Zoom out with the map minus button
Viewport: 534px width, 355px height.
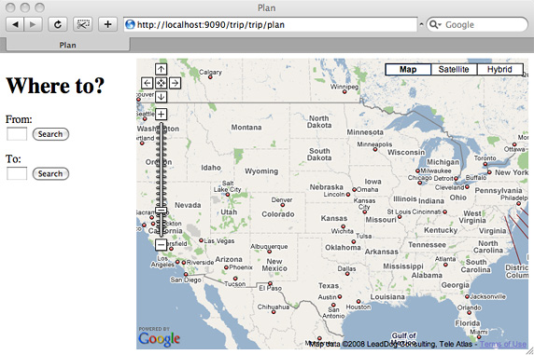click(162, 244)
